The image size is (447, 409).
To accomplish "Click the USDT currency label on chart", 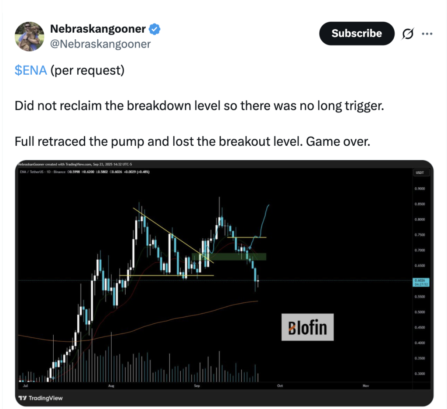I will (x=419, y=173).
